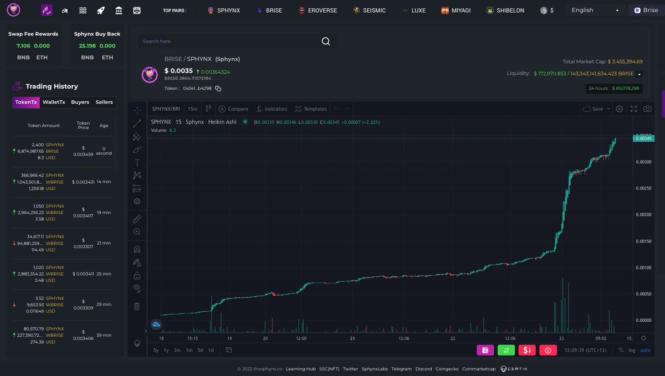Viewport: 665px width, 376px height.
Task: Select the ruler measure tool
Action: click(137, 219)
